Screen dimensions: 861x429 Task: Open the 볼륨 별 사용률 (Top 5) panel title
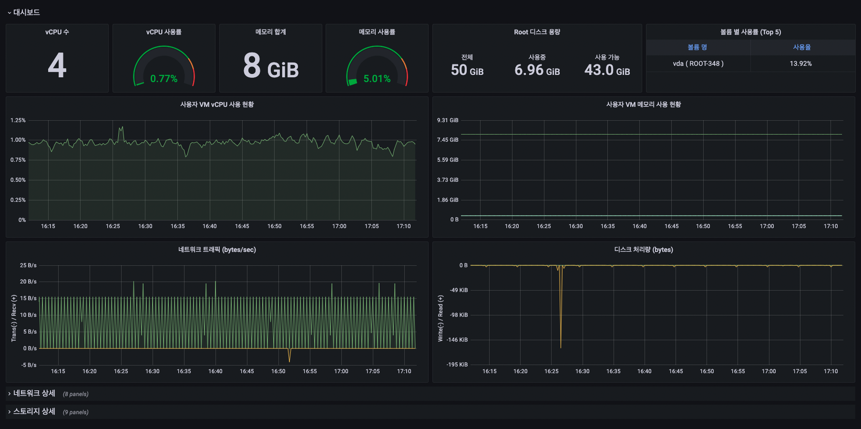(750, 32)
